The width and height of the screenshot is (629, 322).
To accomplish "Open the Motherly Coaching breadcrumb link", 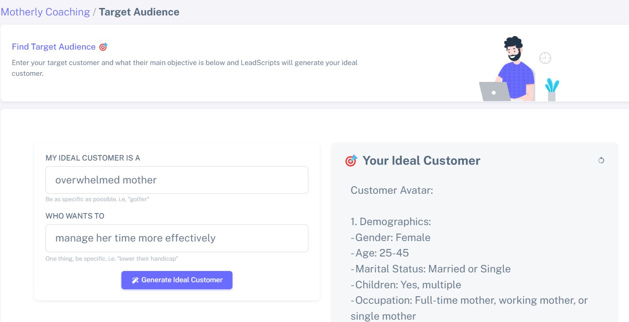I will coord(45,12).
